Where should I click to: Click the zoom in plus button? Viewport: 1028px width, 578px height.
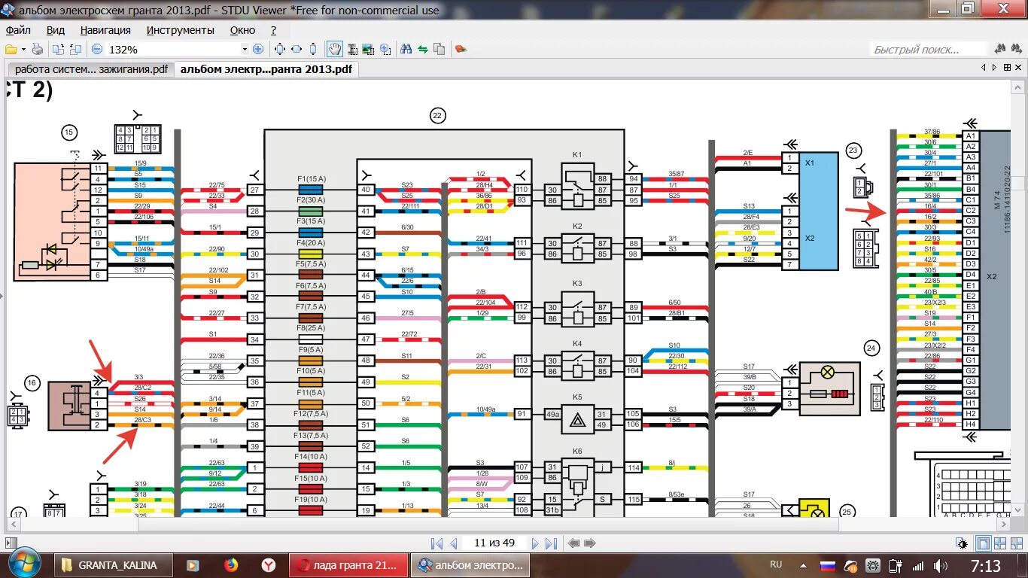tap(258, 50)
